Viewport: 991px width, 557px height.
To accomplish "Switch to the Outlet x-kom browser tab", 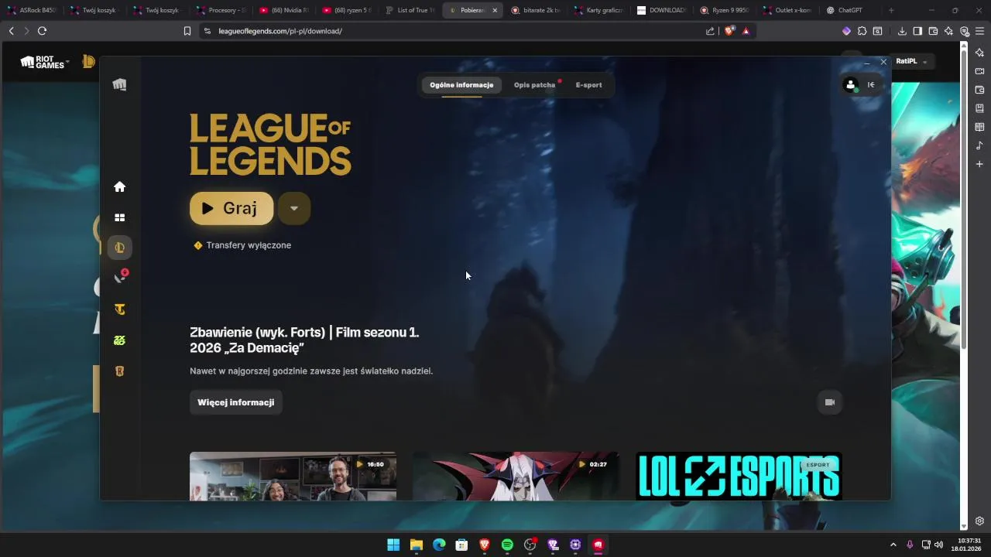I will point(787,10).
